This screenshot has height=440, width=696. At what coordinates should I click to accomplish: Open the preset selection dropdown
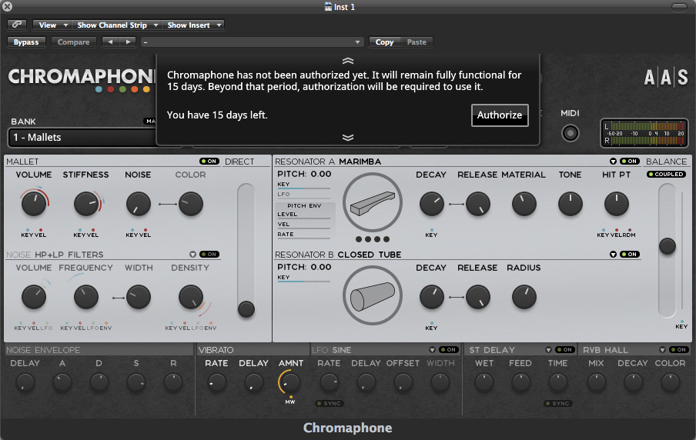252,42
